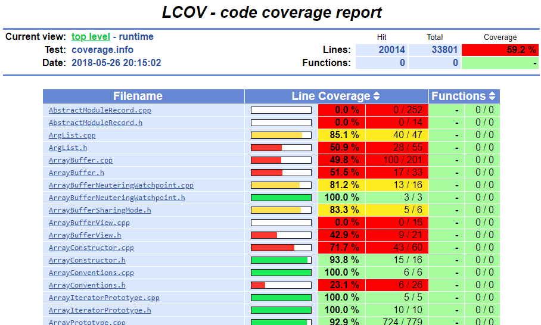Viewport: 541px width, 325px height.
Task: Open AbstractModuleRecord.h coverage page
Action: point(95,123)
